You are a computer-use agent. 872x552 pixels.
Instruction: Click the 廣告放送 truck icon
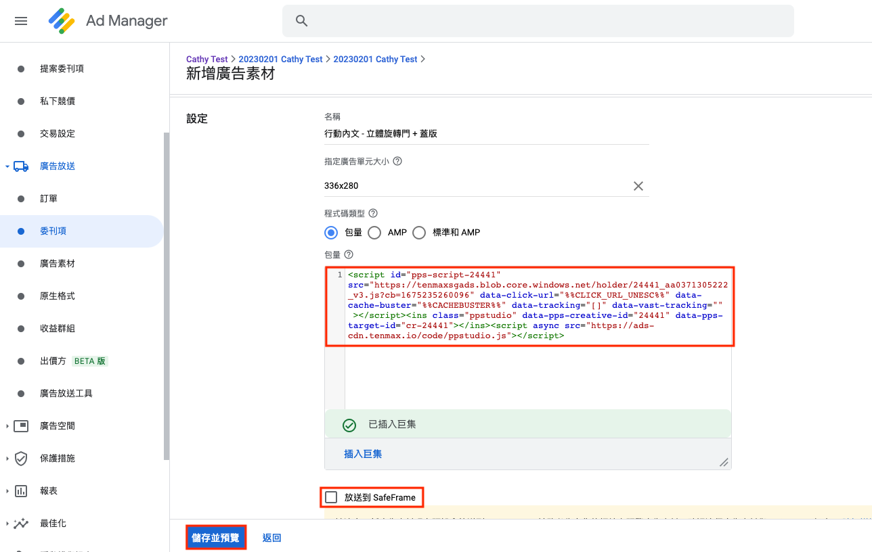(x=21, y=166)
